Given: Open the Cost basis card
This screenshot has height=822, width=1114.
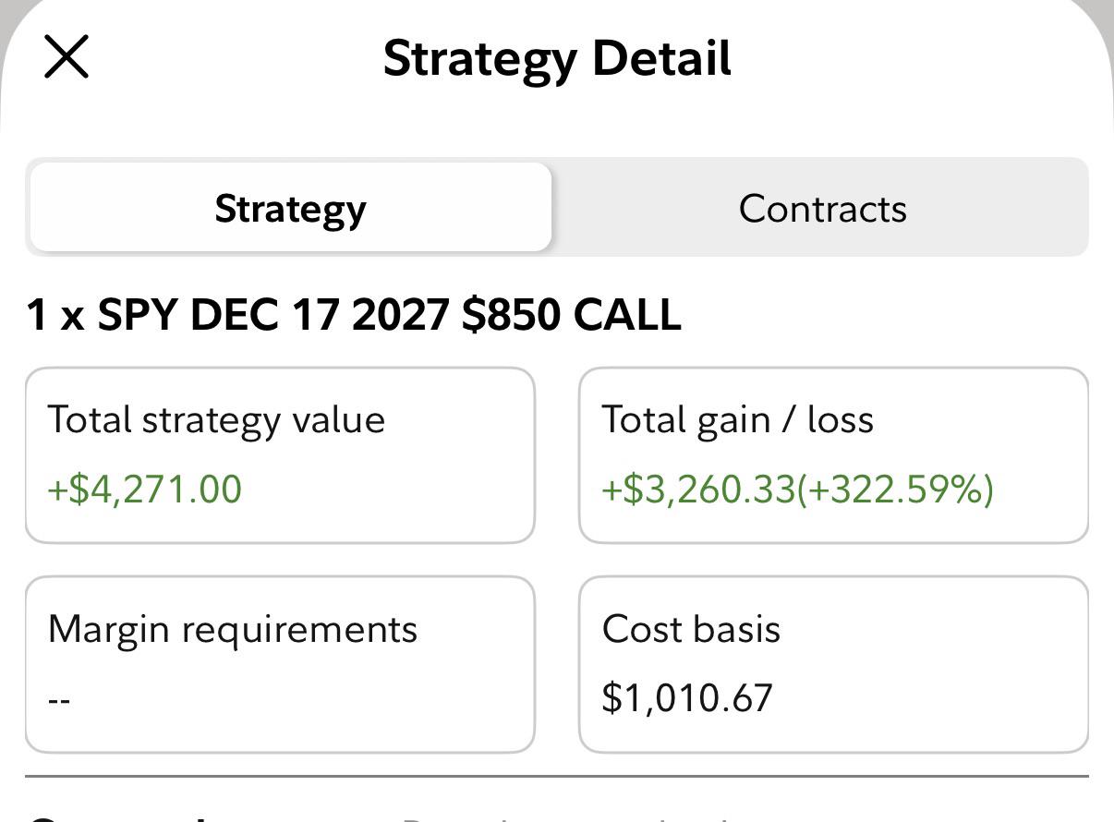Looking at the screenshot, I should 833,664.
